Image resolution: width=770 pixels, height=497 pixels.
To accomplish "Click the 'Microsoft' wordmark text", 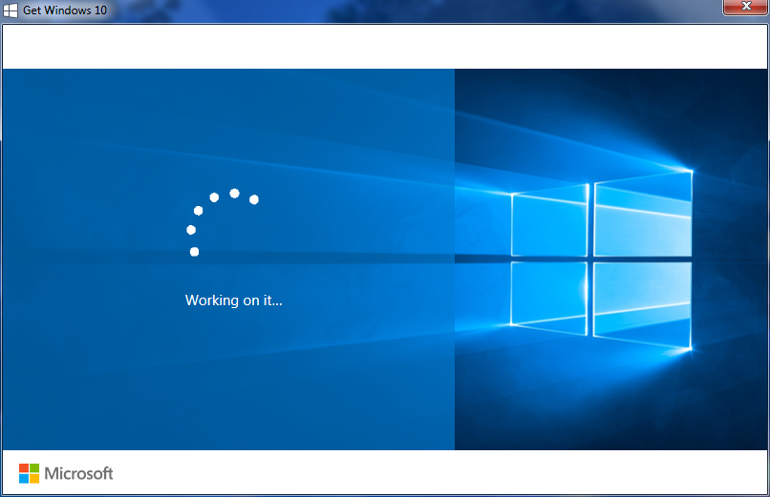I will pyautogui.click(x=78, y=473).
